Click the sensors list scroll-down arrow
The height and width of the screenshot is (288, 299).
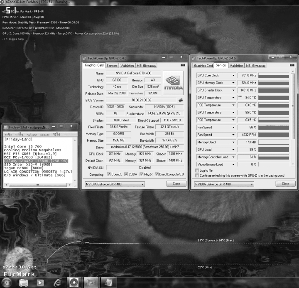tap(293, 164)
